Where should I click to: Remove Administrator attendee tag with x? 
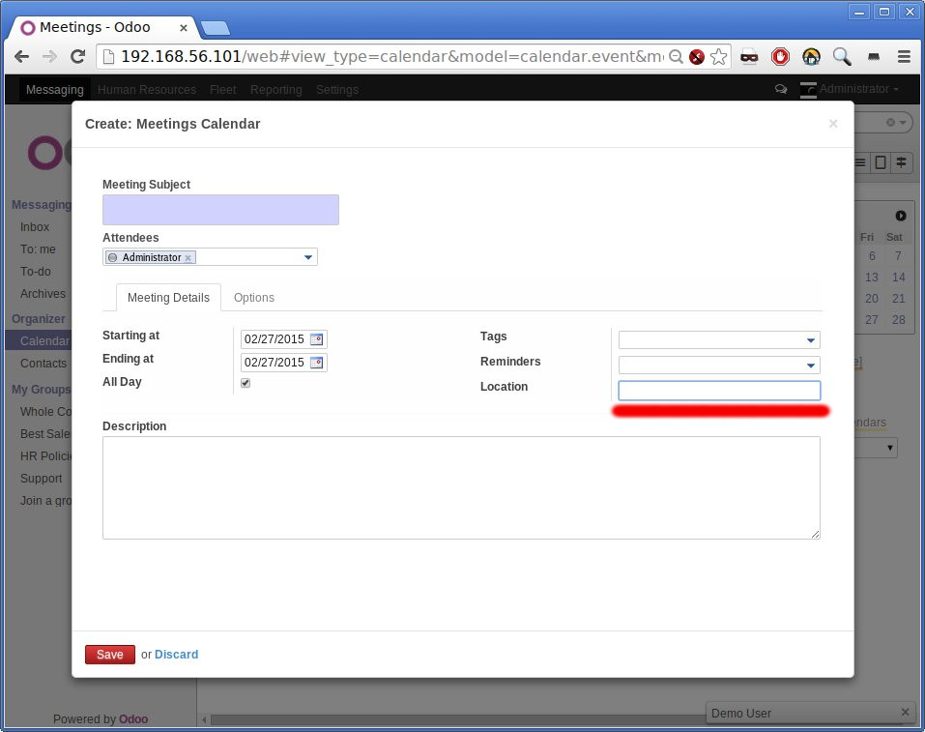point(188,258)
